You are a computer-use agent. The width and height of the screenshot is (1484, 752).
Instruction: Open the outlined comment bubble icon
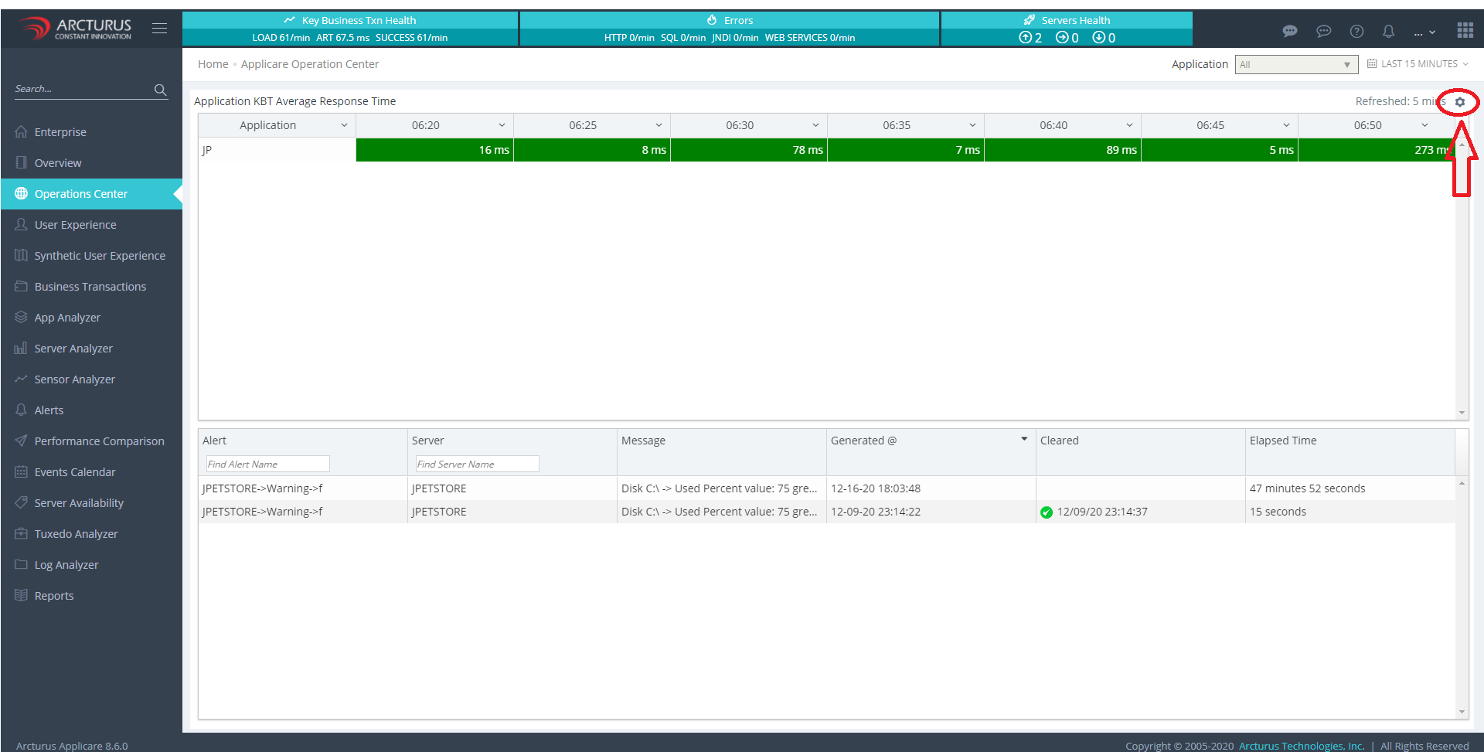(x=1323, y=32)
